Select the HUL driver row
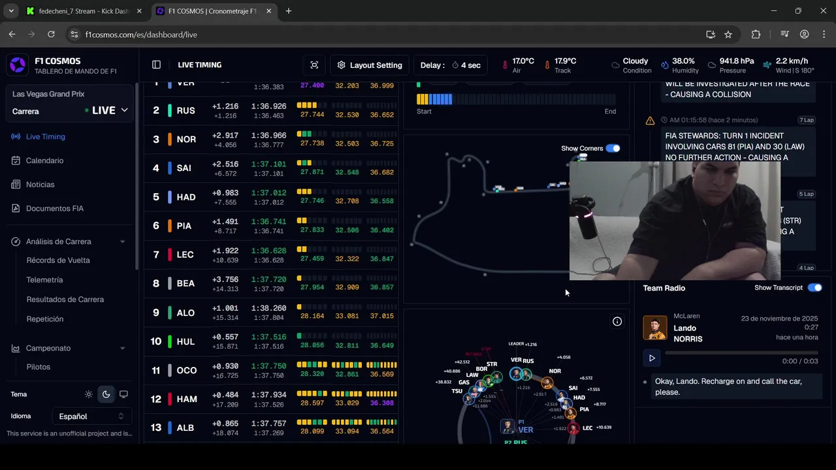 click(271, 341)
